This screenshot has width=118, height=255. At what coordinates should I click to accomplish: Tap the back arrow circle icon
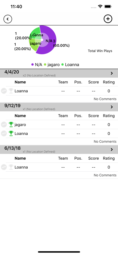point(8,19)
